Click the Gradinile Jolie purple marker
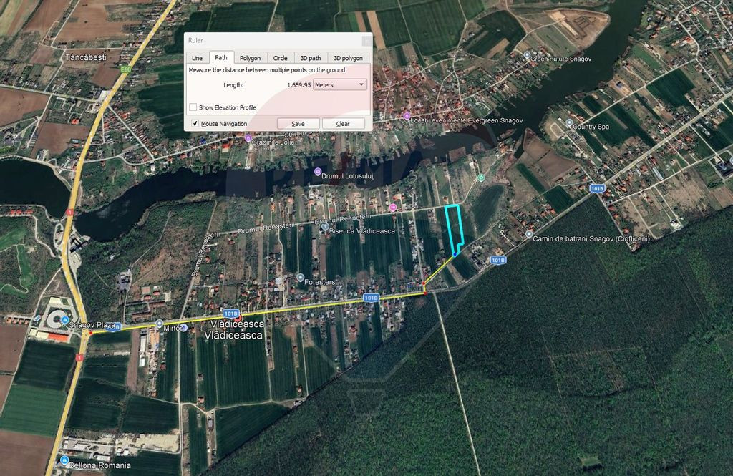The image size is (733, 476). pos(248,138)
